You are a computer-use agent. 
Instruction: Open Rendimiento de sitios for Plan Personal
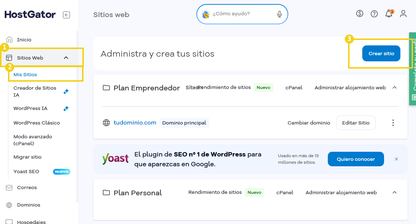(215, 192)
